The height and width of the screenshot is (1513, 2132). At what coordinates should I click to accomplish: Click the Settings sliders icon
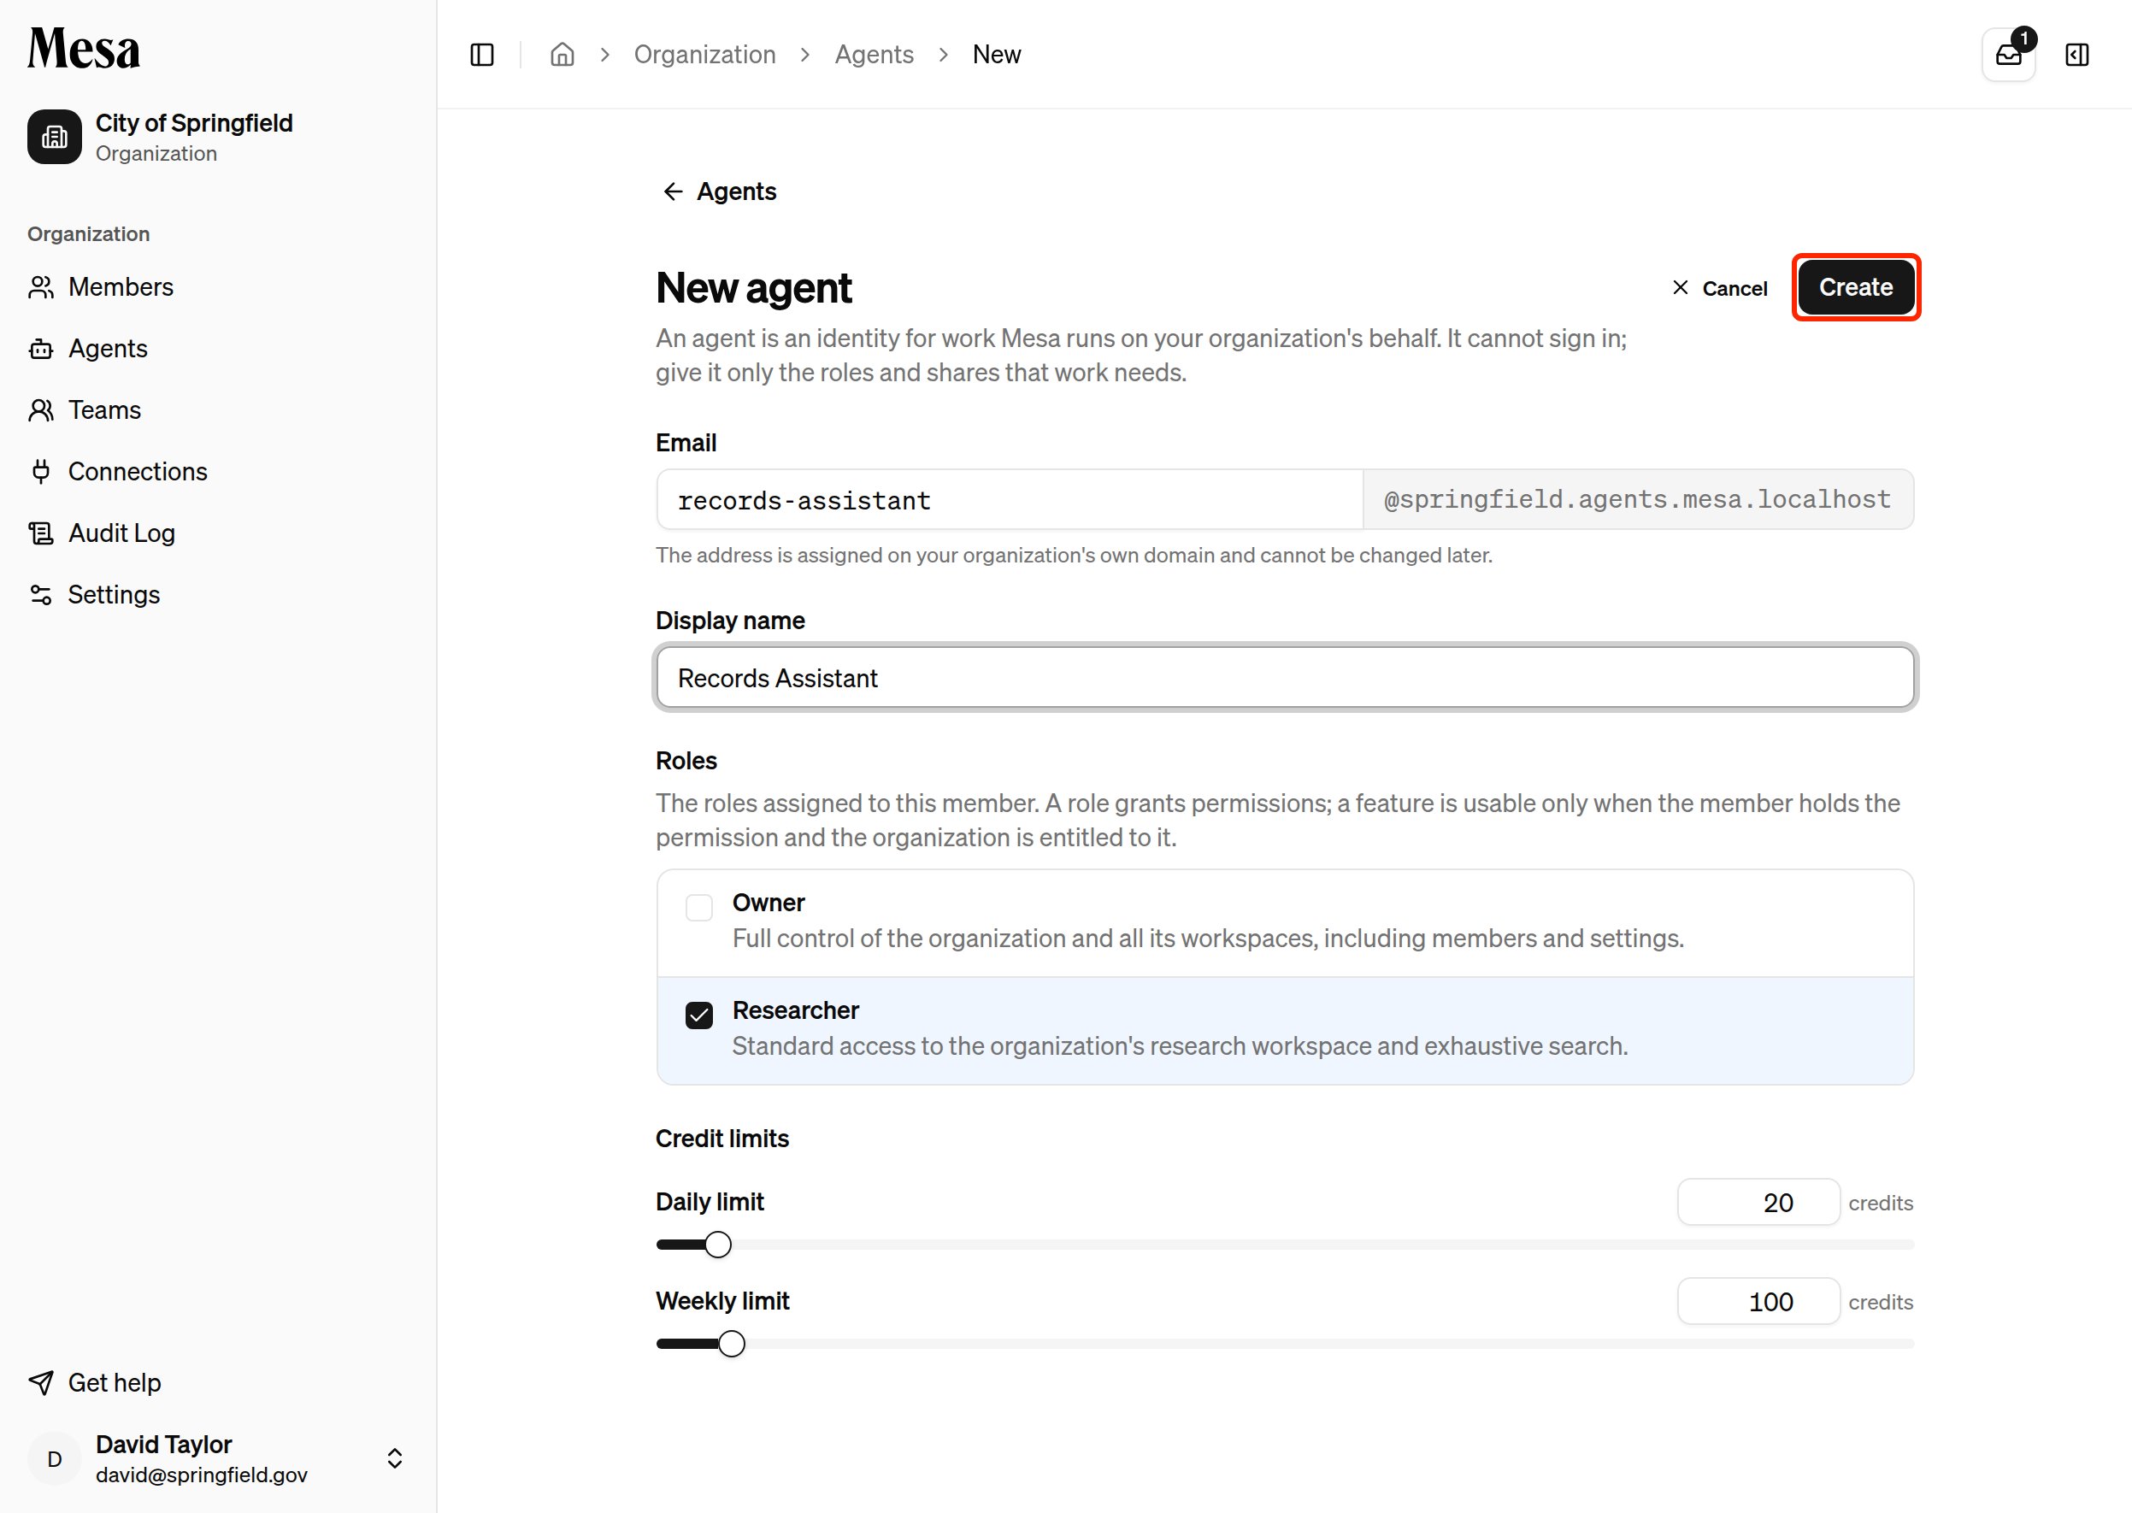[41, 594]
